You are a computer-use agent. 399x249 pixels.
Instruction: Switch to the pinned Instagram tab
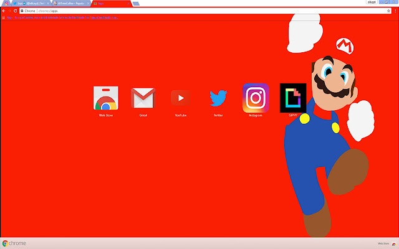click(x=6, y=4)
